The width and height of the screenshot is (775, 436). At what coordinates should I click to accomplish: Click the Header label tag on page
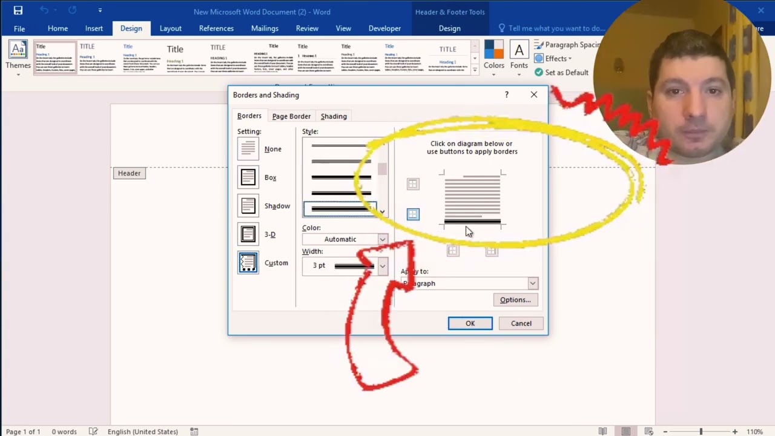click(x=129, y=173)
